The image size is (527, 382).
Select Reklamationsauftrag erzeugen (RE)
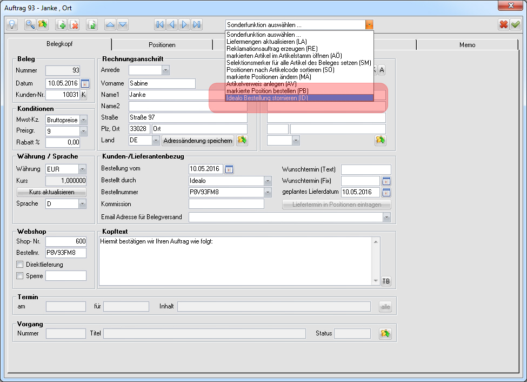[x=299, y=49]
